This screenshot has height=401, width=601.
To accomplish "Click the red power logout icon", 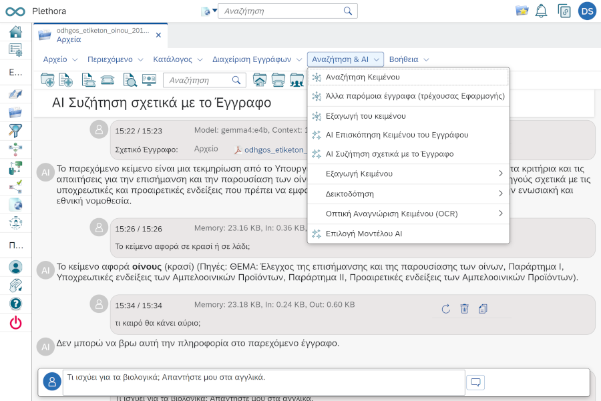I will pos(15,323).
